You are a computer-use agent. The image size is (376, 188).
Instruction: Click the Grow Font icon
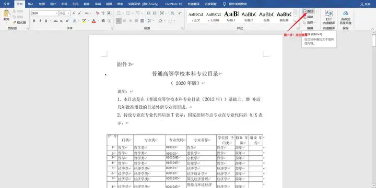coord(74,13)
